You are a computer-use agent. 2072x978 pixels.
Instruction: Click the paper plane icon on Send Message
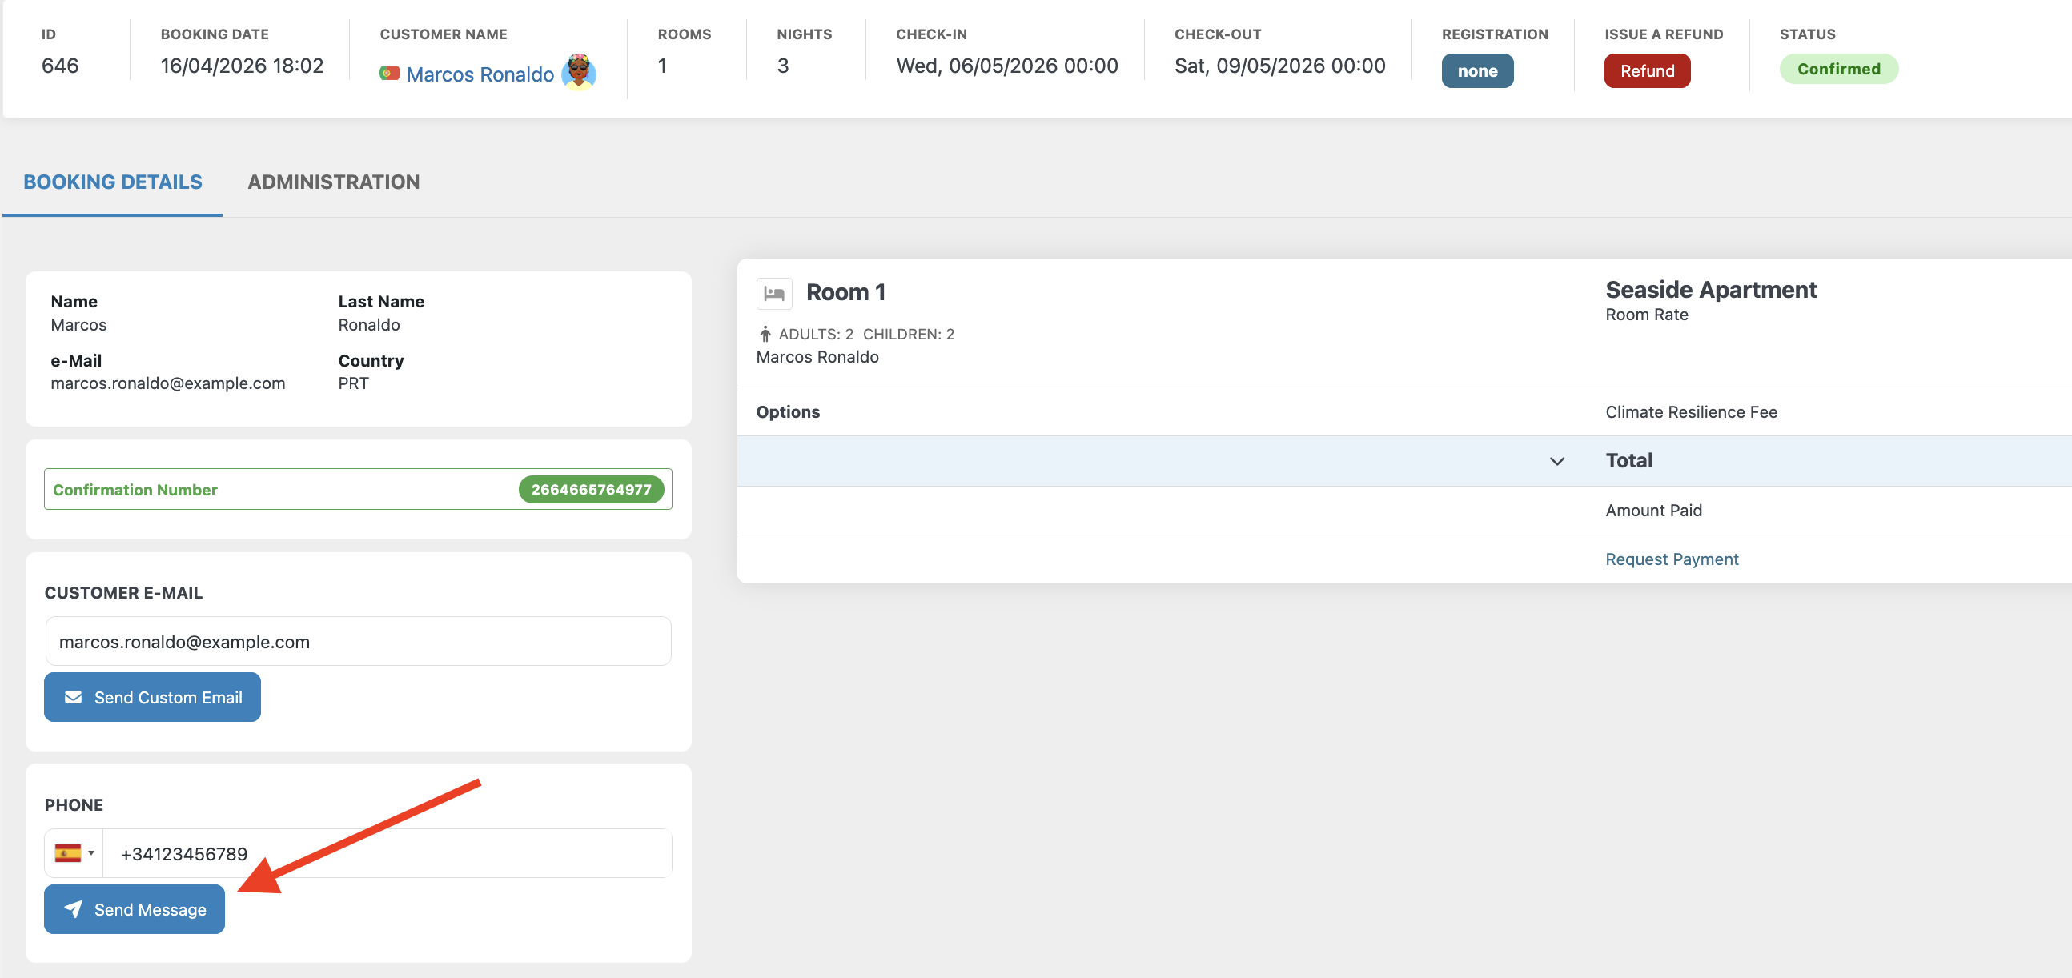click(x=73, y=909)
